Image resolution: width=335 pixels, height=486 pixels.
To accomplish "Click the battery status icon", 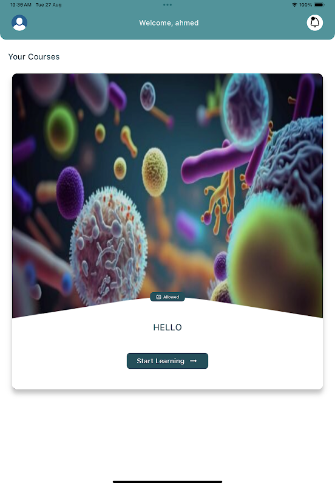I will click(319, 5).
